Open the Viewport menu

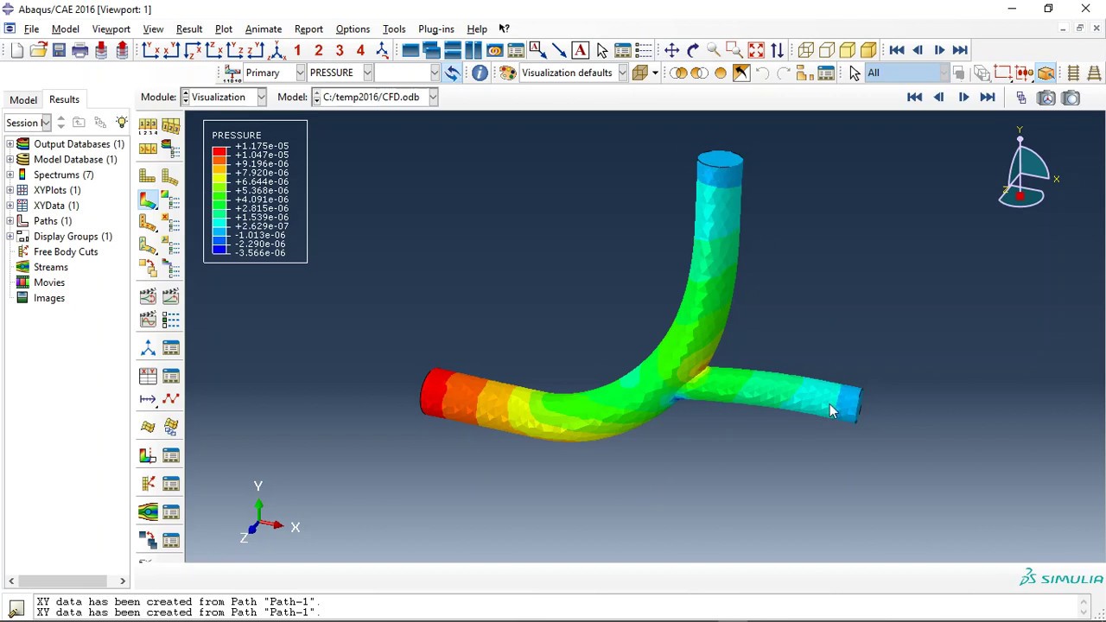pyautogui.click(x=111, y=29)
